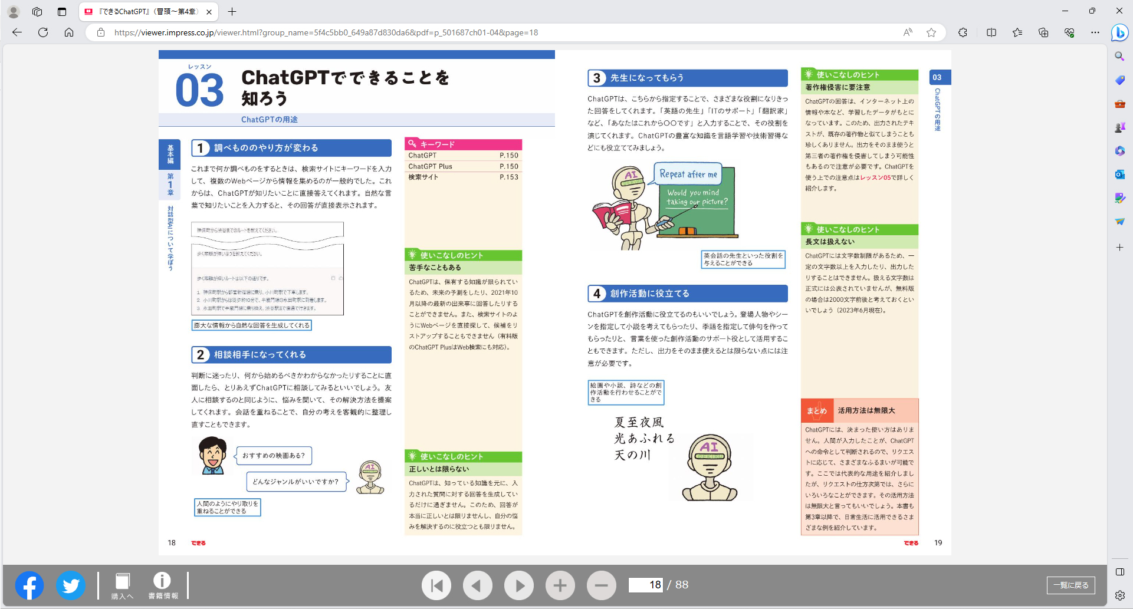
Task: Go to the next page spread
Action: pos(519,585)
